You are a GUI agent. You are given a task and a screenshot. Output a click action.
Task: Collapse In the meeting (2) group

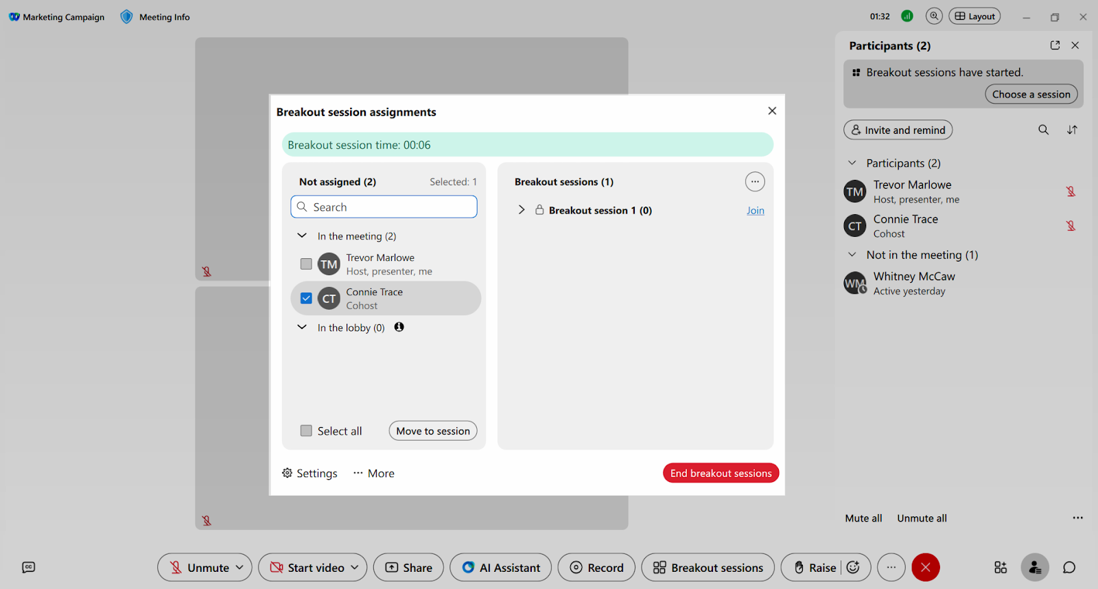(302, 235)
